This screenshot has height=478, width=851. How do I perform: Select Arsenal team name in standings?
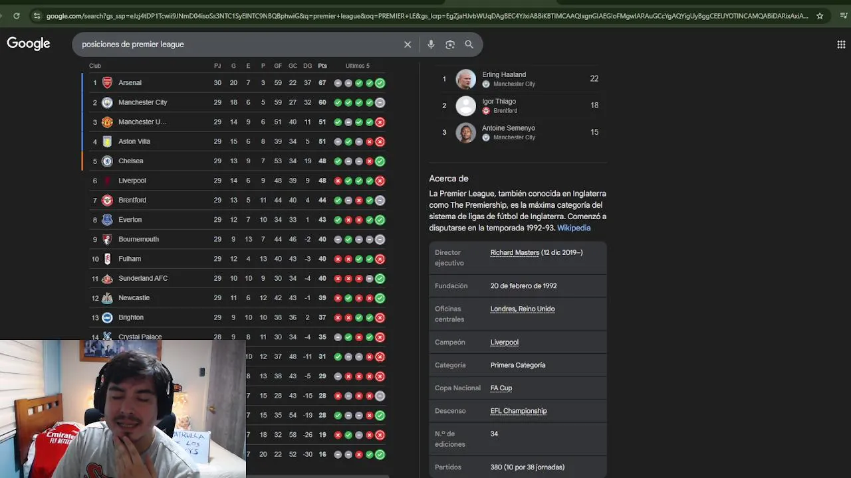pos(130,83)
